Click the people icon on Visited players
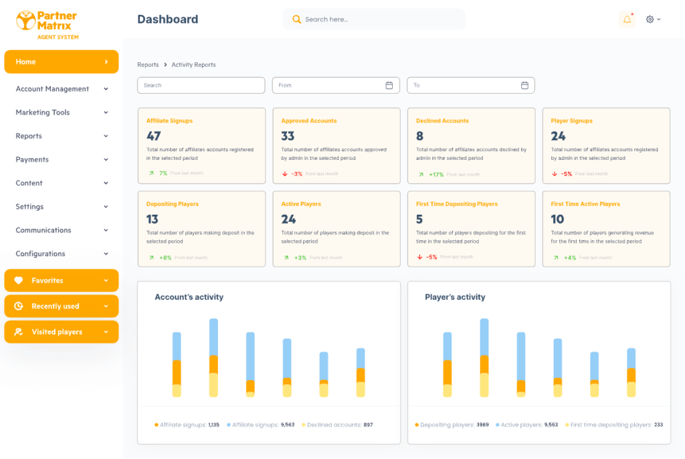 (x=18, y=332)
